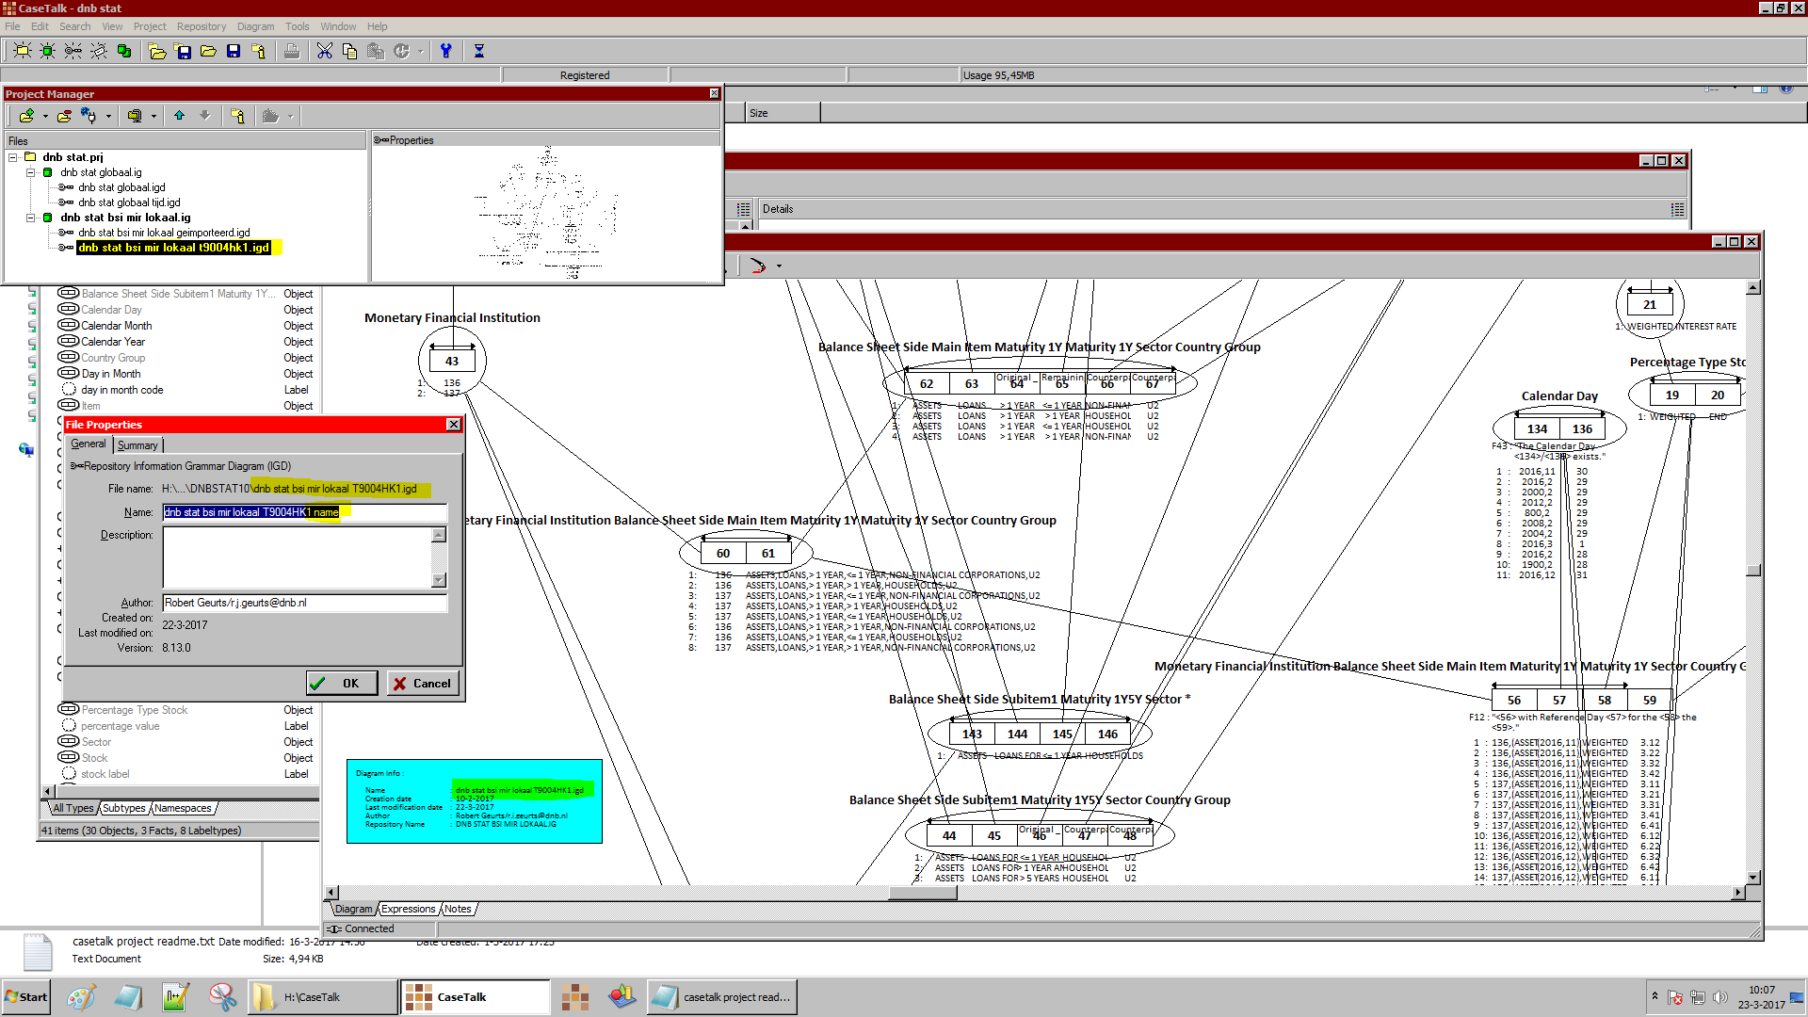Click the blue floppy Save icon
Viewport: 1808px width, 1017px height.
[234, 51]
